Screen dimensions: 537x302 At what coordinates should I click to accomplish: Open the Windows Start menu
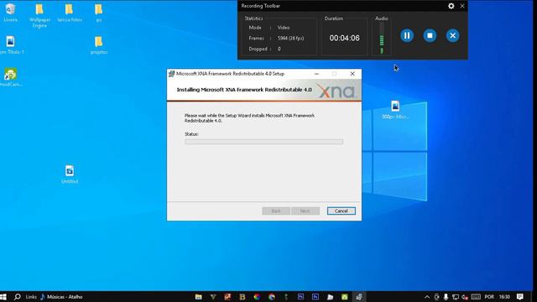pos(3,297)
